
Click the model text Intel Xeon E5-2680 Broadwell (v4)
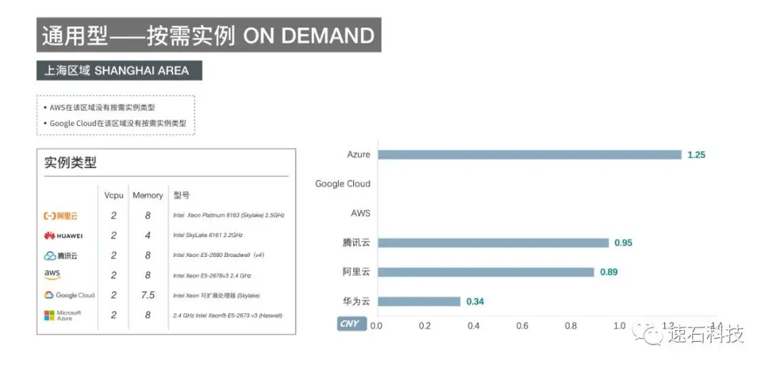point(219,256)
